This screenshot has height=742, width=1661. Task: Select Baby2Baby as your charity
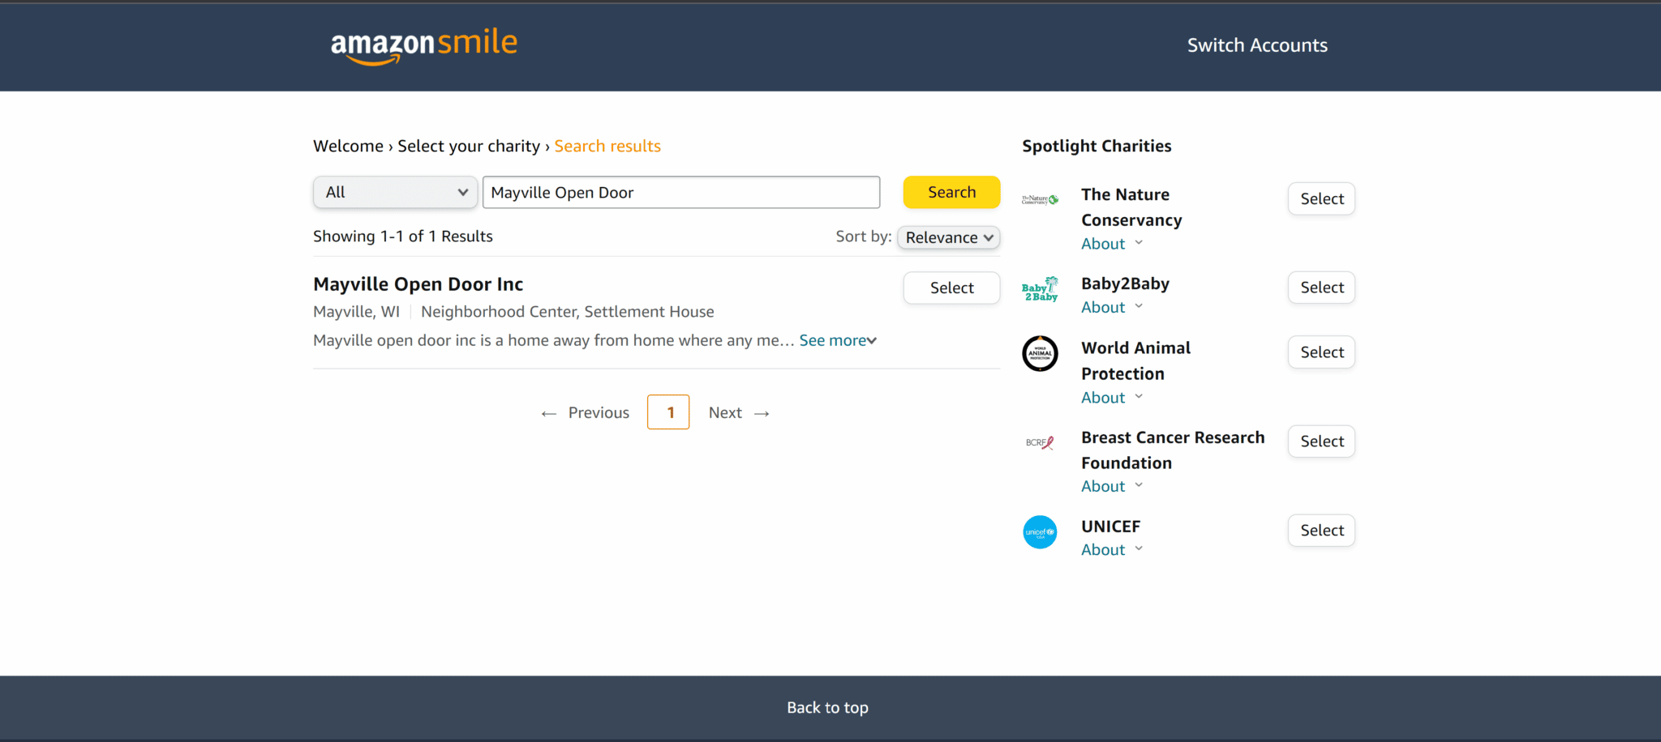1321,288
